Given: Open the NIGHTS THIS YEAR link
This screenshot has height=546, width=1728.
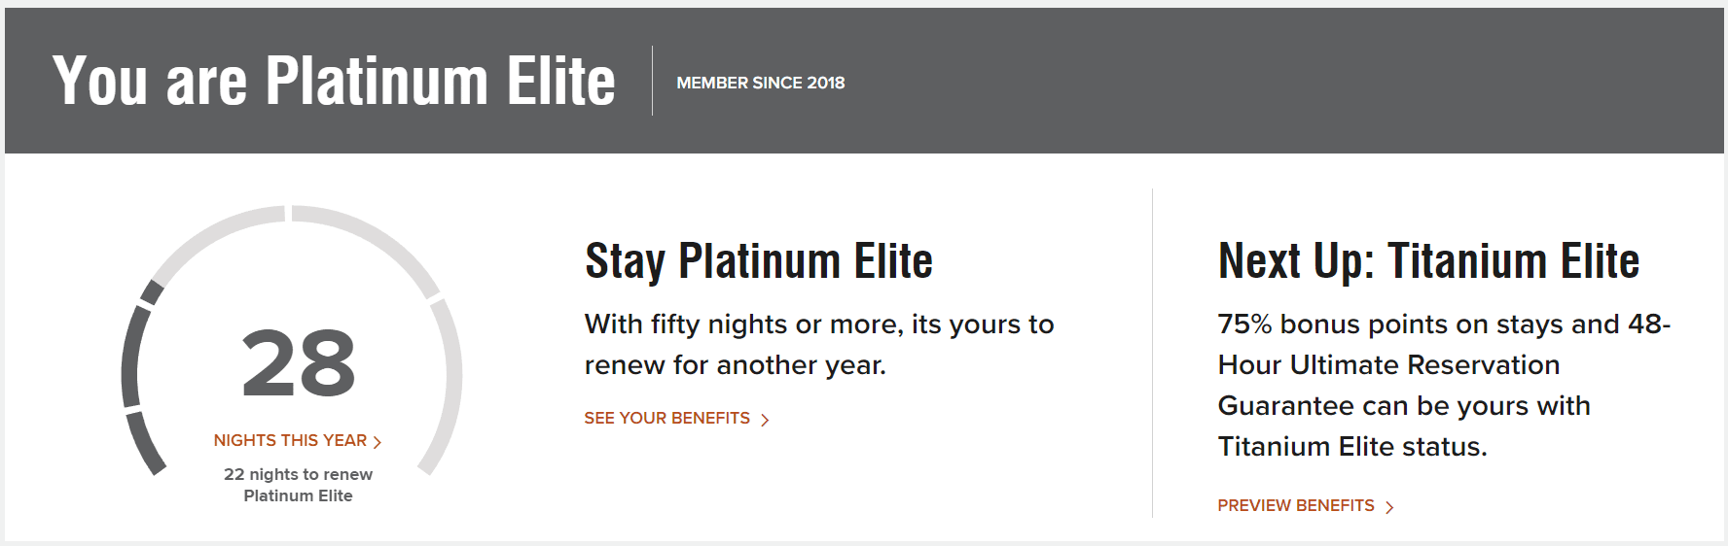Looking at the screenshot, I should click(290, 440).
